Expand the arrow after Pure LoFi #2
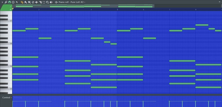Screen dimensions: 222x107 pos(85,2)
